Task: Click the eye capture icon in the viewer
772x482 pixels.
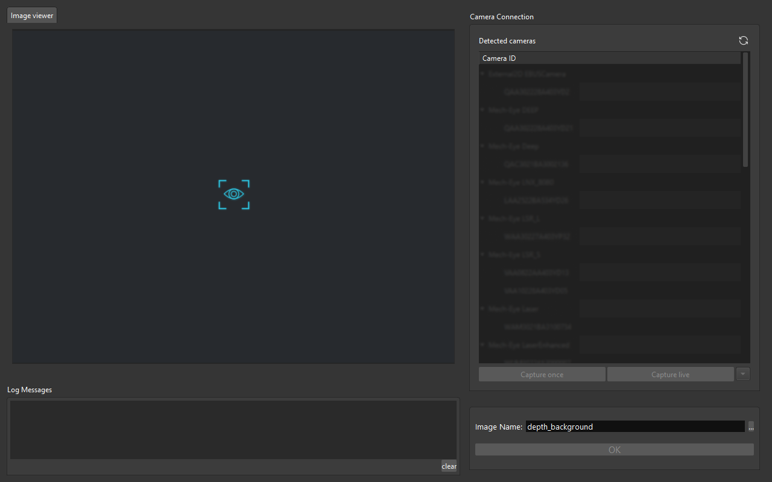Action: (233, 194)
